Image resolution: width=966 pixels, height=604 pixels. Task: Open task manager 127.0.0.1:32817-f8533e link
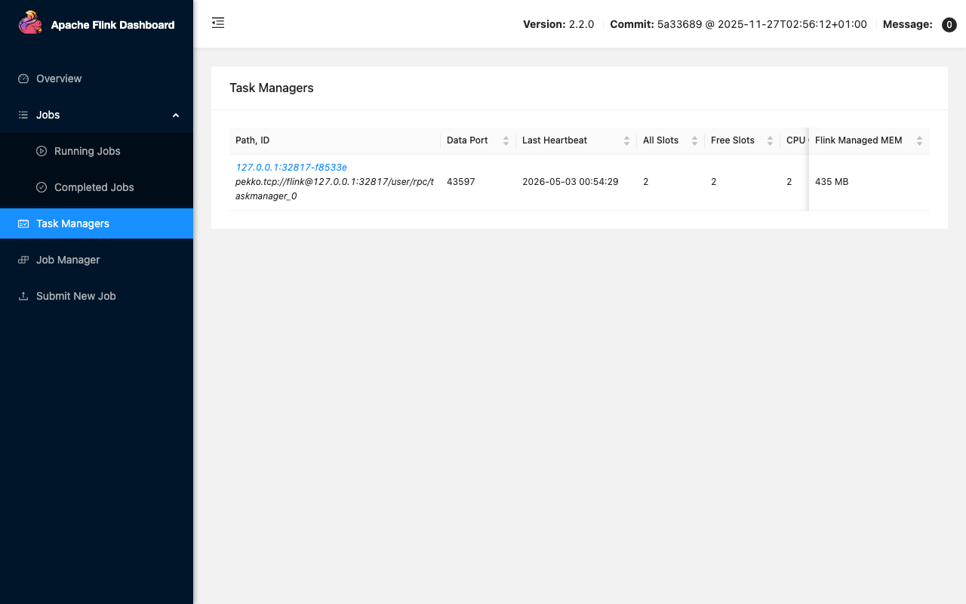pyautogui.click(x=291, y=168)
